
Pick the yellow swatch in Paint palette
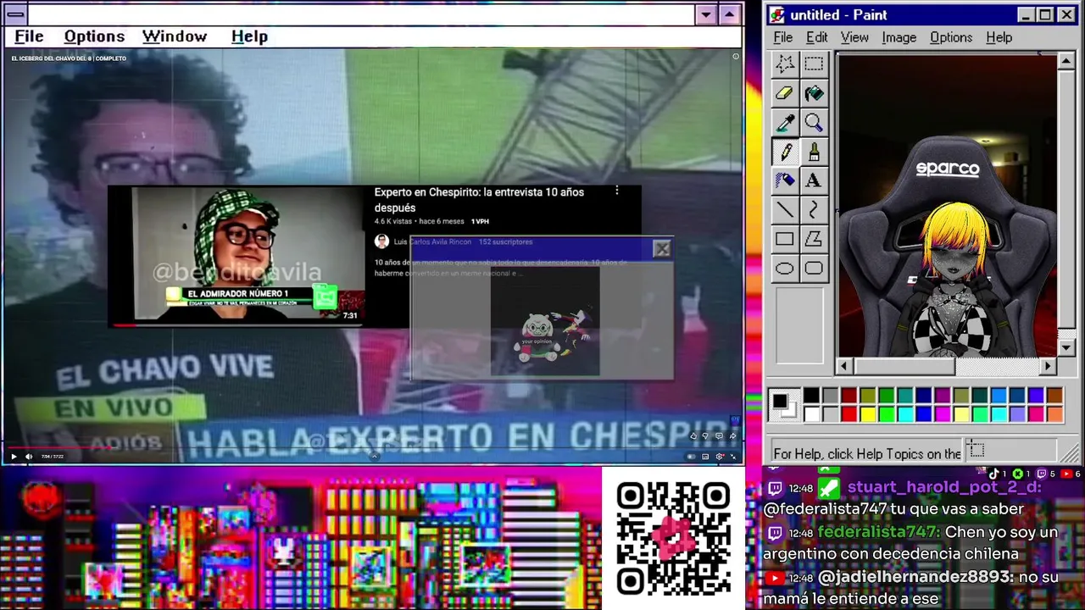868,414
